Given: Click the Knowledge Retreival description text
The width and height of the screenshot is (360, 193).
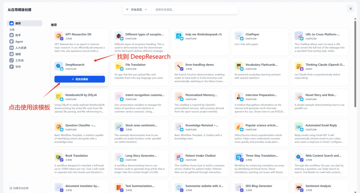Looking at the screenshot, I should pos(198,137).
